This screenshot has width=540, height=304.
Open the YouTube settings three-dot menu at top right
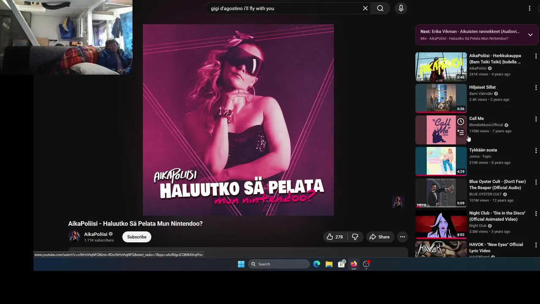530,8
